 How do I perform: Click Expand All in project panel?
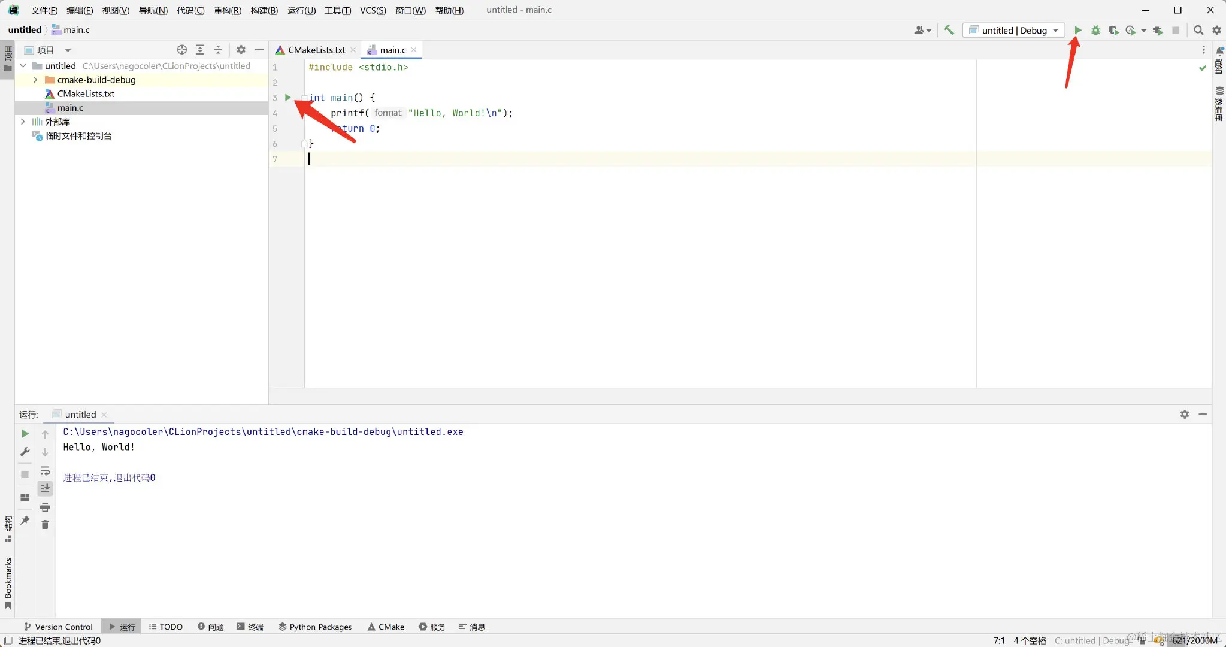coord(200,50)
